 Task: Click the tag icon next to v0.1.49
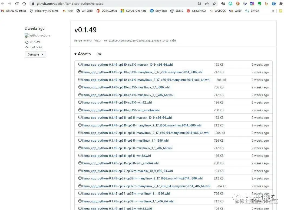coord(27,42)
